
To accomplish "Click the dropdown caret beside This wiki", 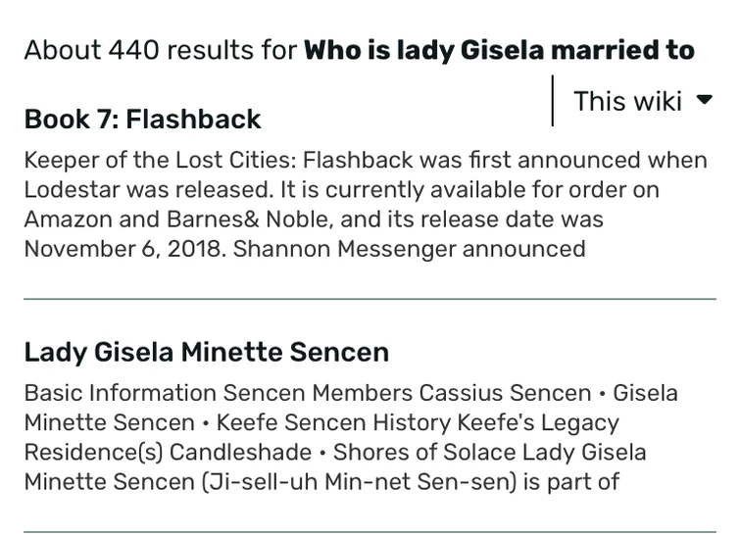I will (x=704, y=100).
